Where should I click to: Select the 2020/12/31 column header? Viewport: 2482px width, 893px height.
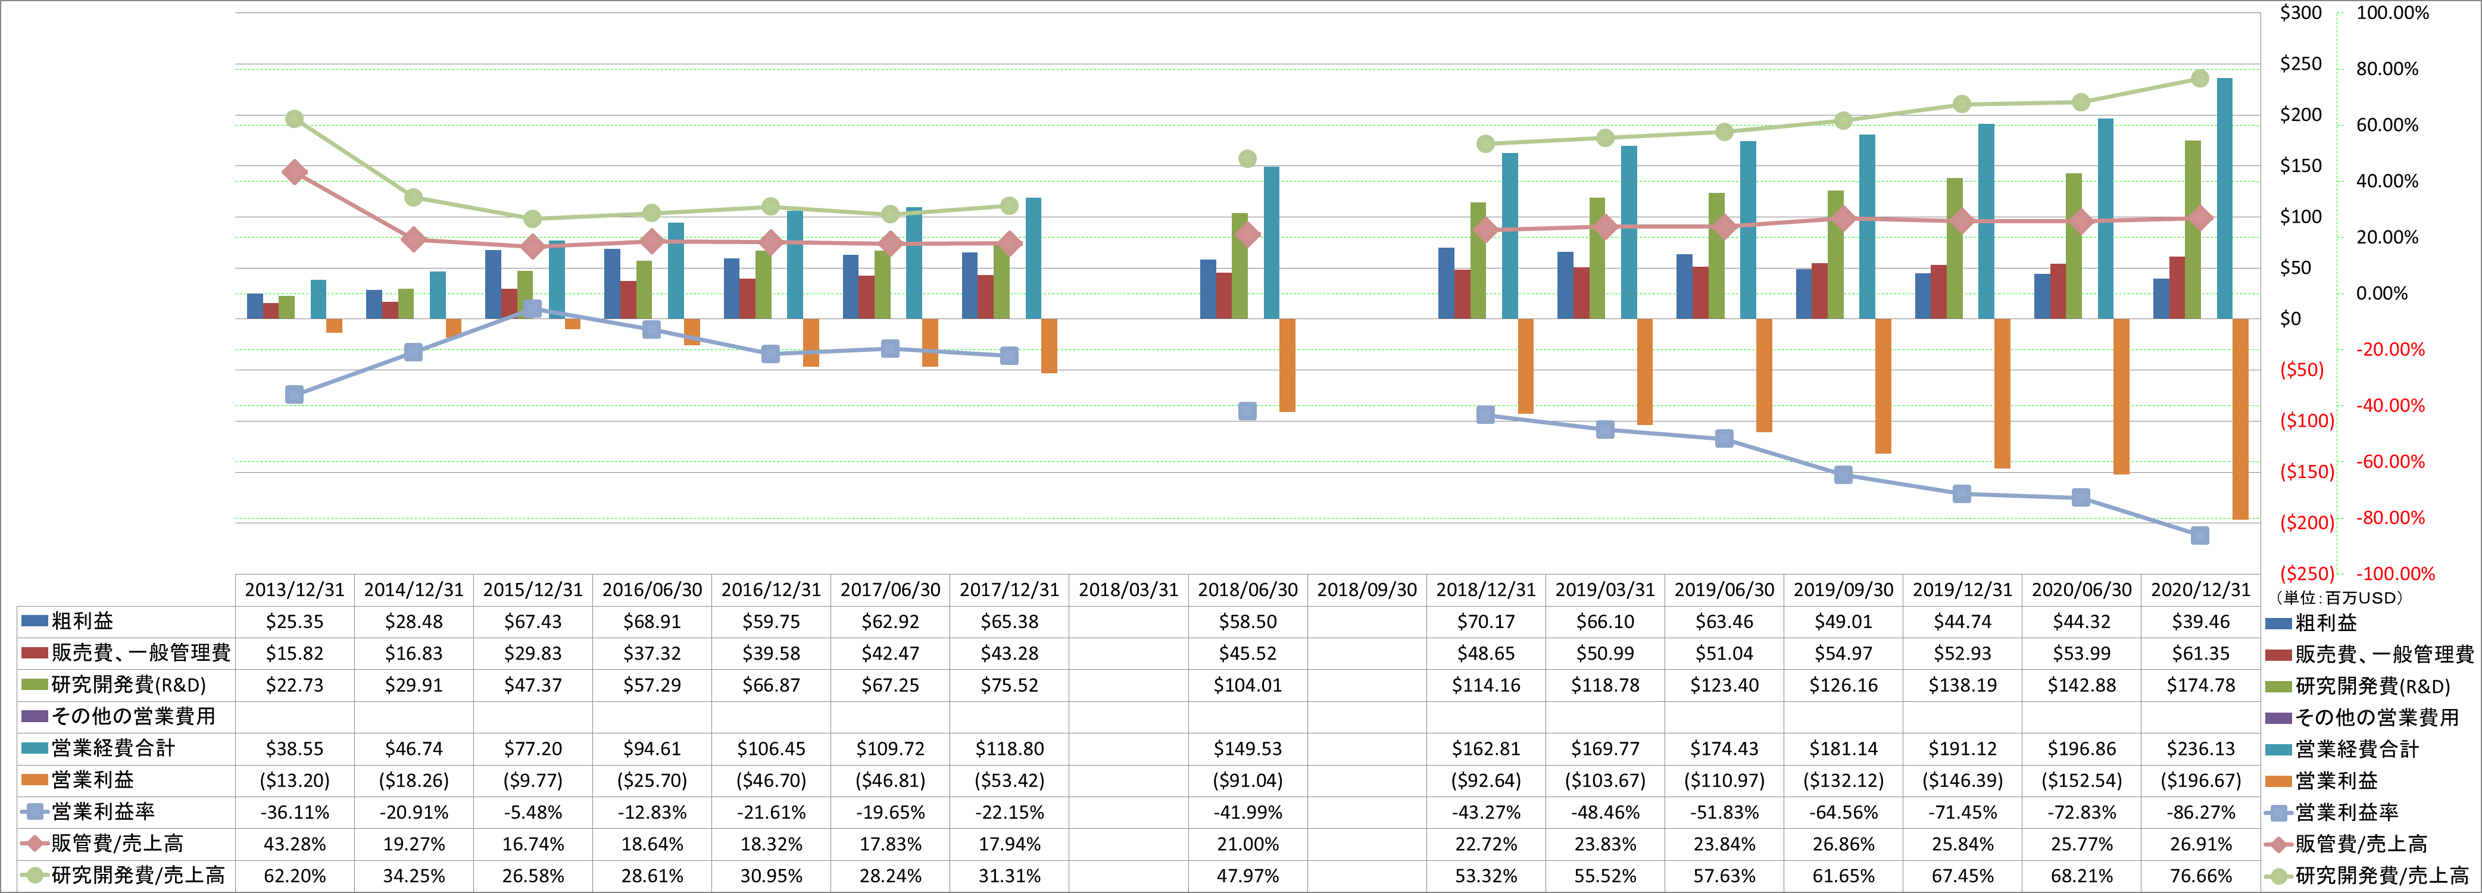[2200, 589]
